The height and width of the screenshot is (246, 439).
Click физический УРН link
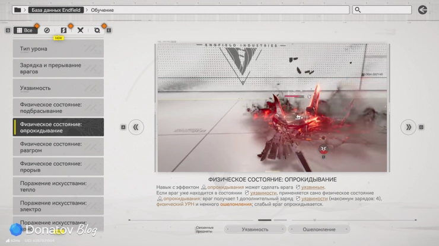tap(175, 204)
